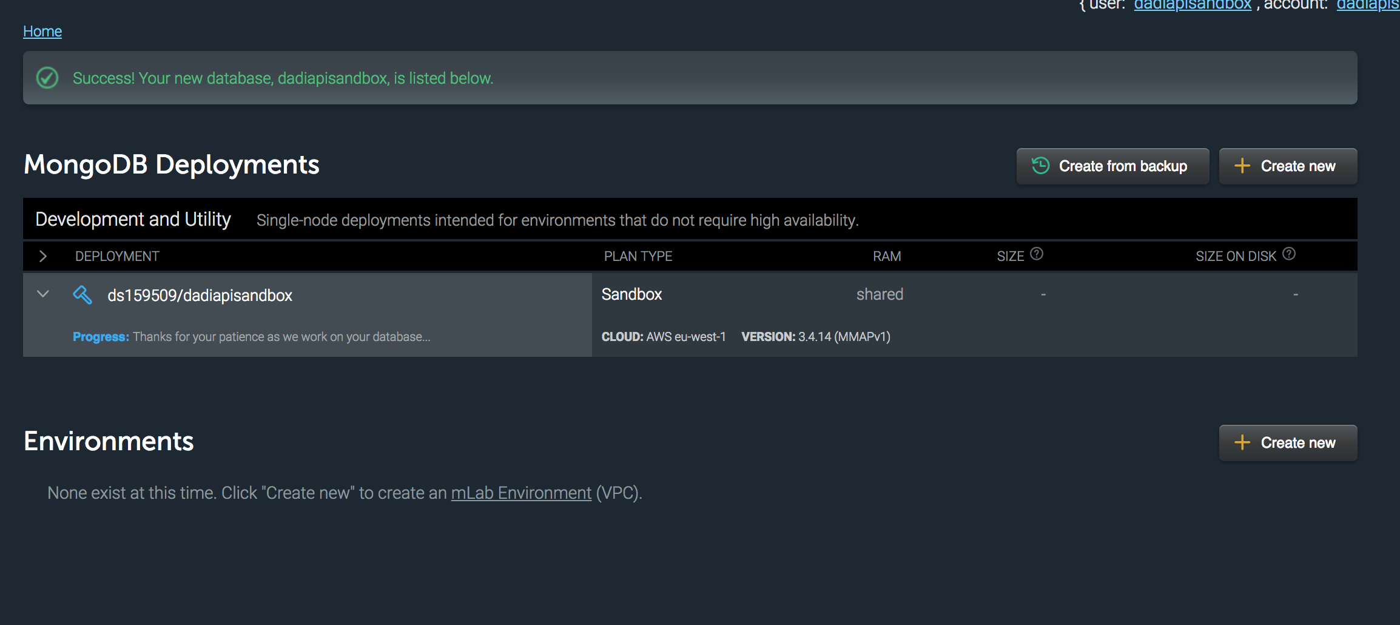This screenshot has height=625, width=1400.
Task: Click the DEPLOYMENT column header
Action: (117, 257)
